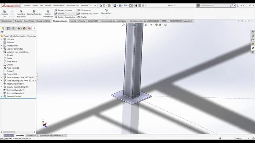Viewport: 255px width, 143px height.
Task: Switch to the Superficies tab
Action: [x=29, y=21]
